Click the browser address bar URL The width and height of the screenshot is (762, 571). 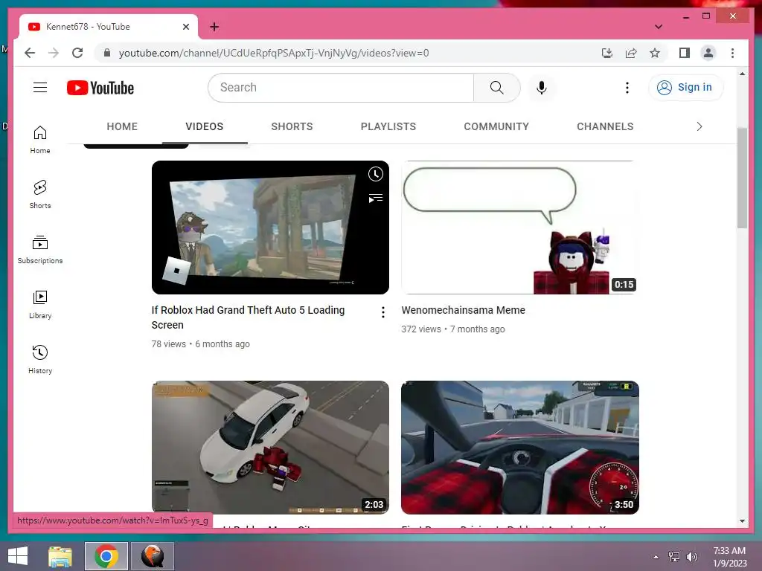pos(274,53)
